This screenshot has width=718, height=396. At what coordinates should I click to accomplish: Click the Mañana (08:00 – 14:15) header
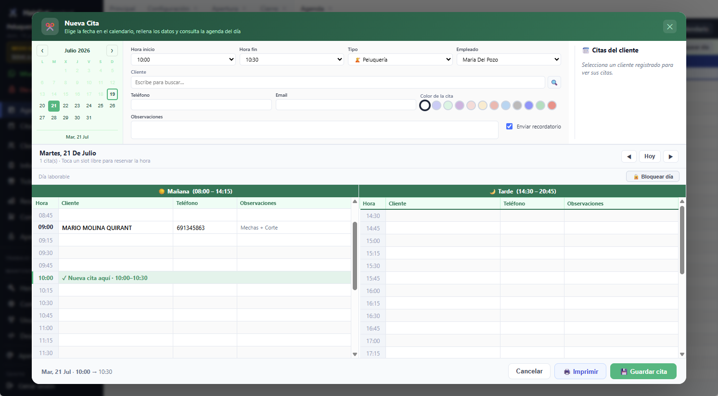click(x=195, y=191)
